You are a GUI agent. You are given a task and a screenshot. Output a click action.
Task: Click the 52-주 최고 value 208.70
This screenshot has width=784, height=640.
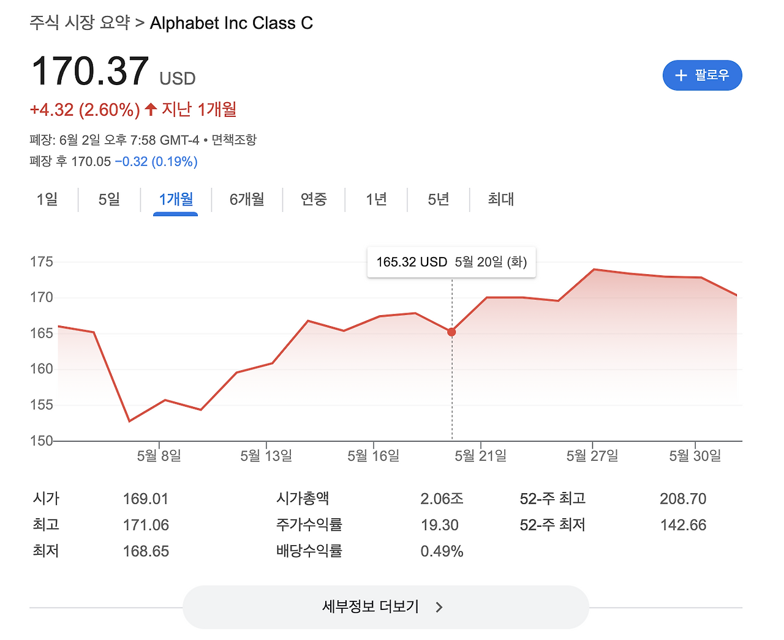click(682, 498)
